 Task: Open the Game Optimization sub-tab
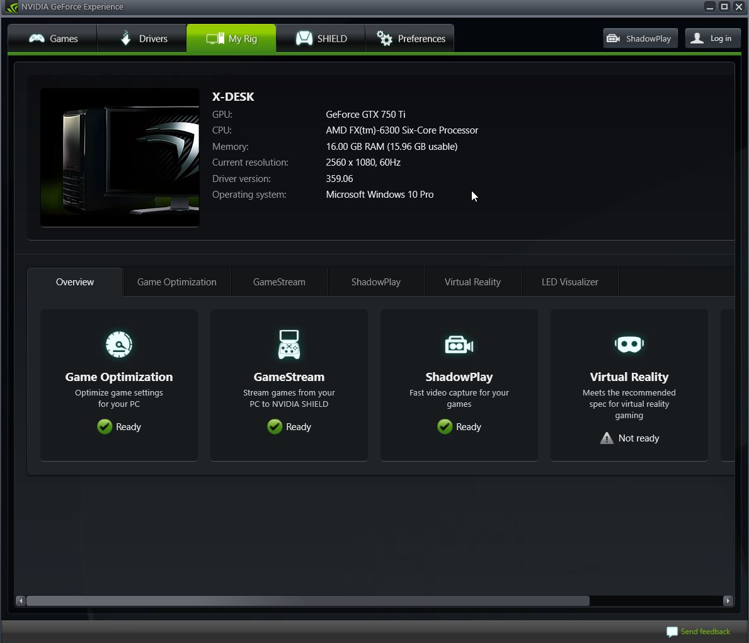coord(177,282)
